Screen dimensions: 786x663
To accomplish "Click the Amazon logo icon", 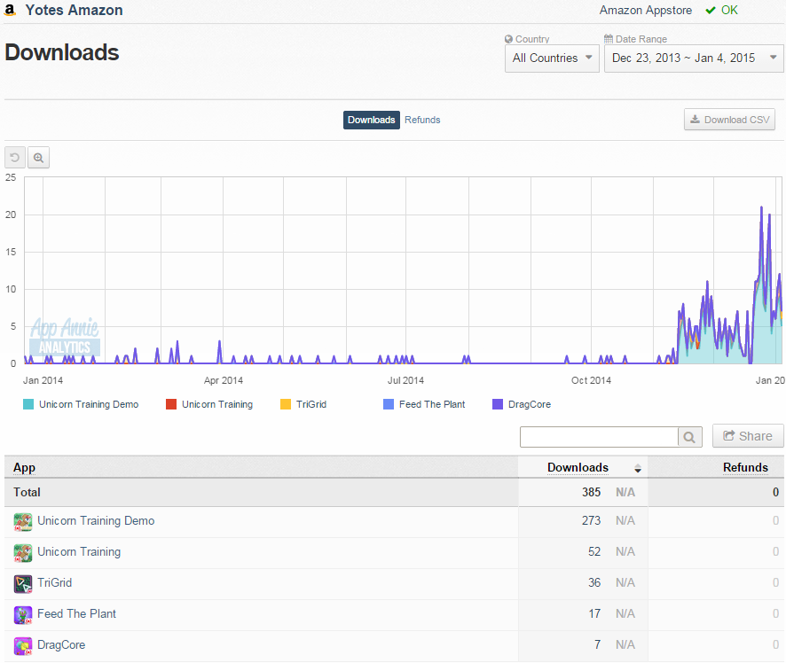I will [10, 10].
